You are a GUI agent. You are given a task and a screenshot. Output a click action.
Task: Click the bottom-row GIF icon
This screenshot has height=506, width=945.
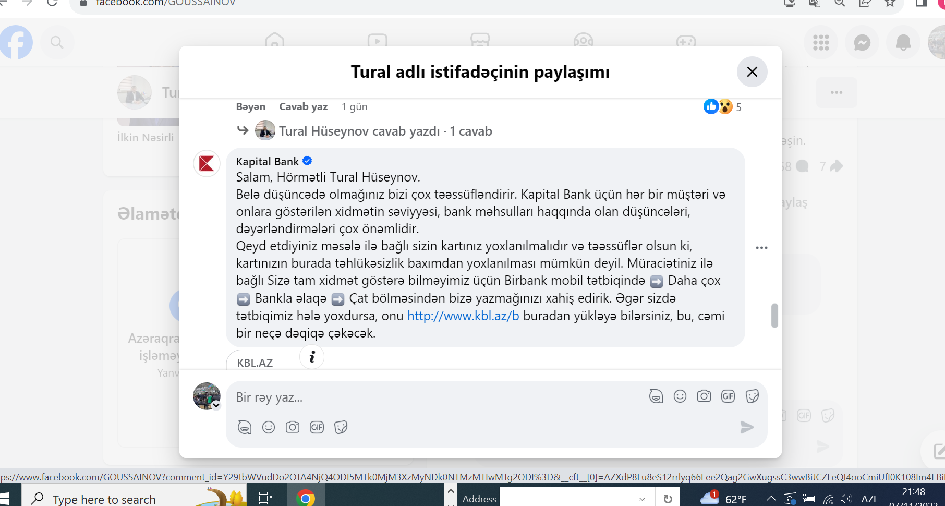(317, 427)
